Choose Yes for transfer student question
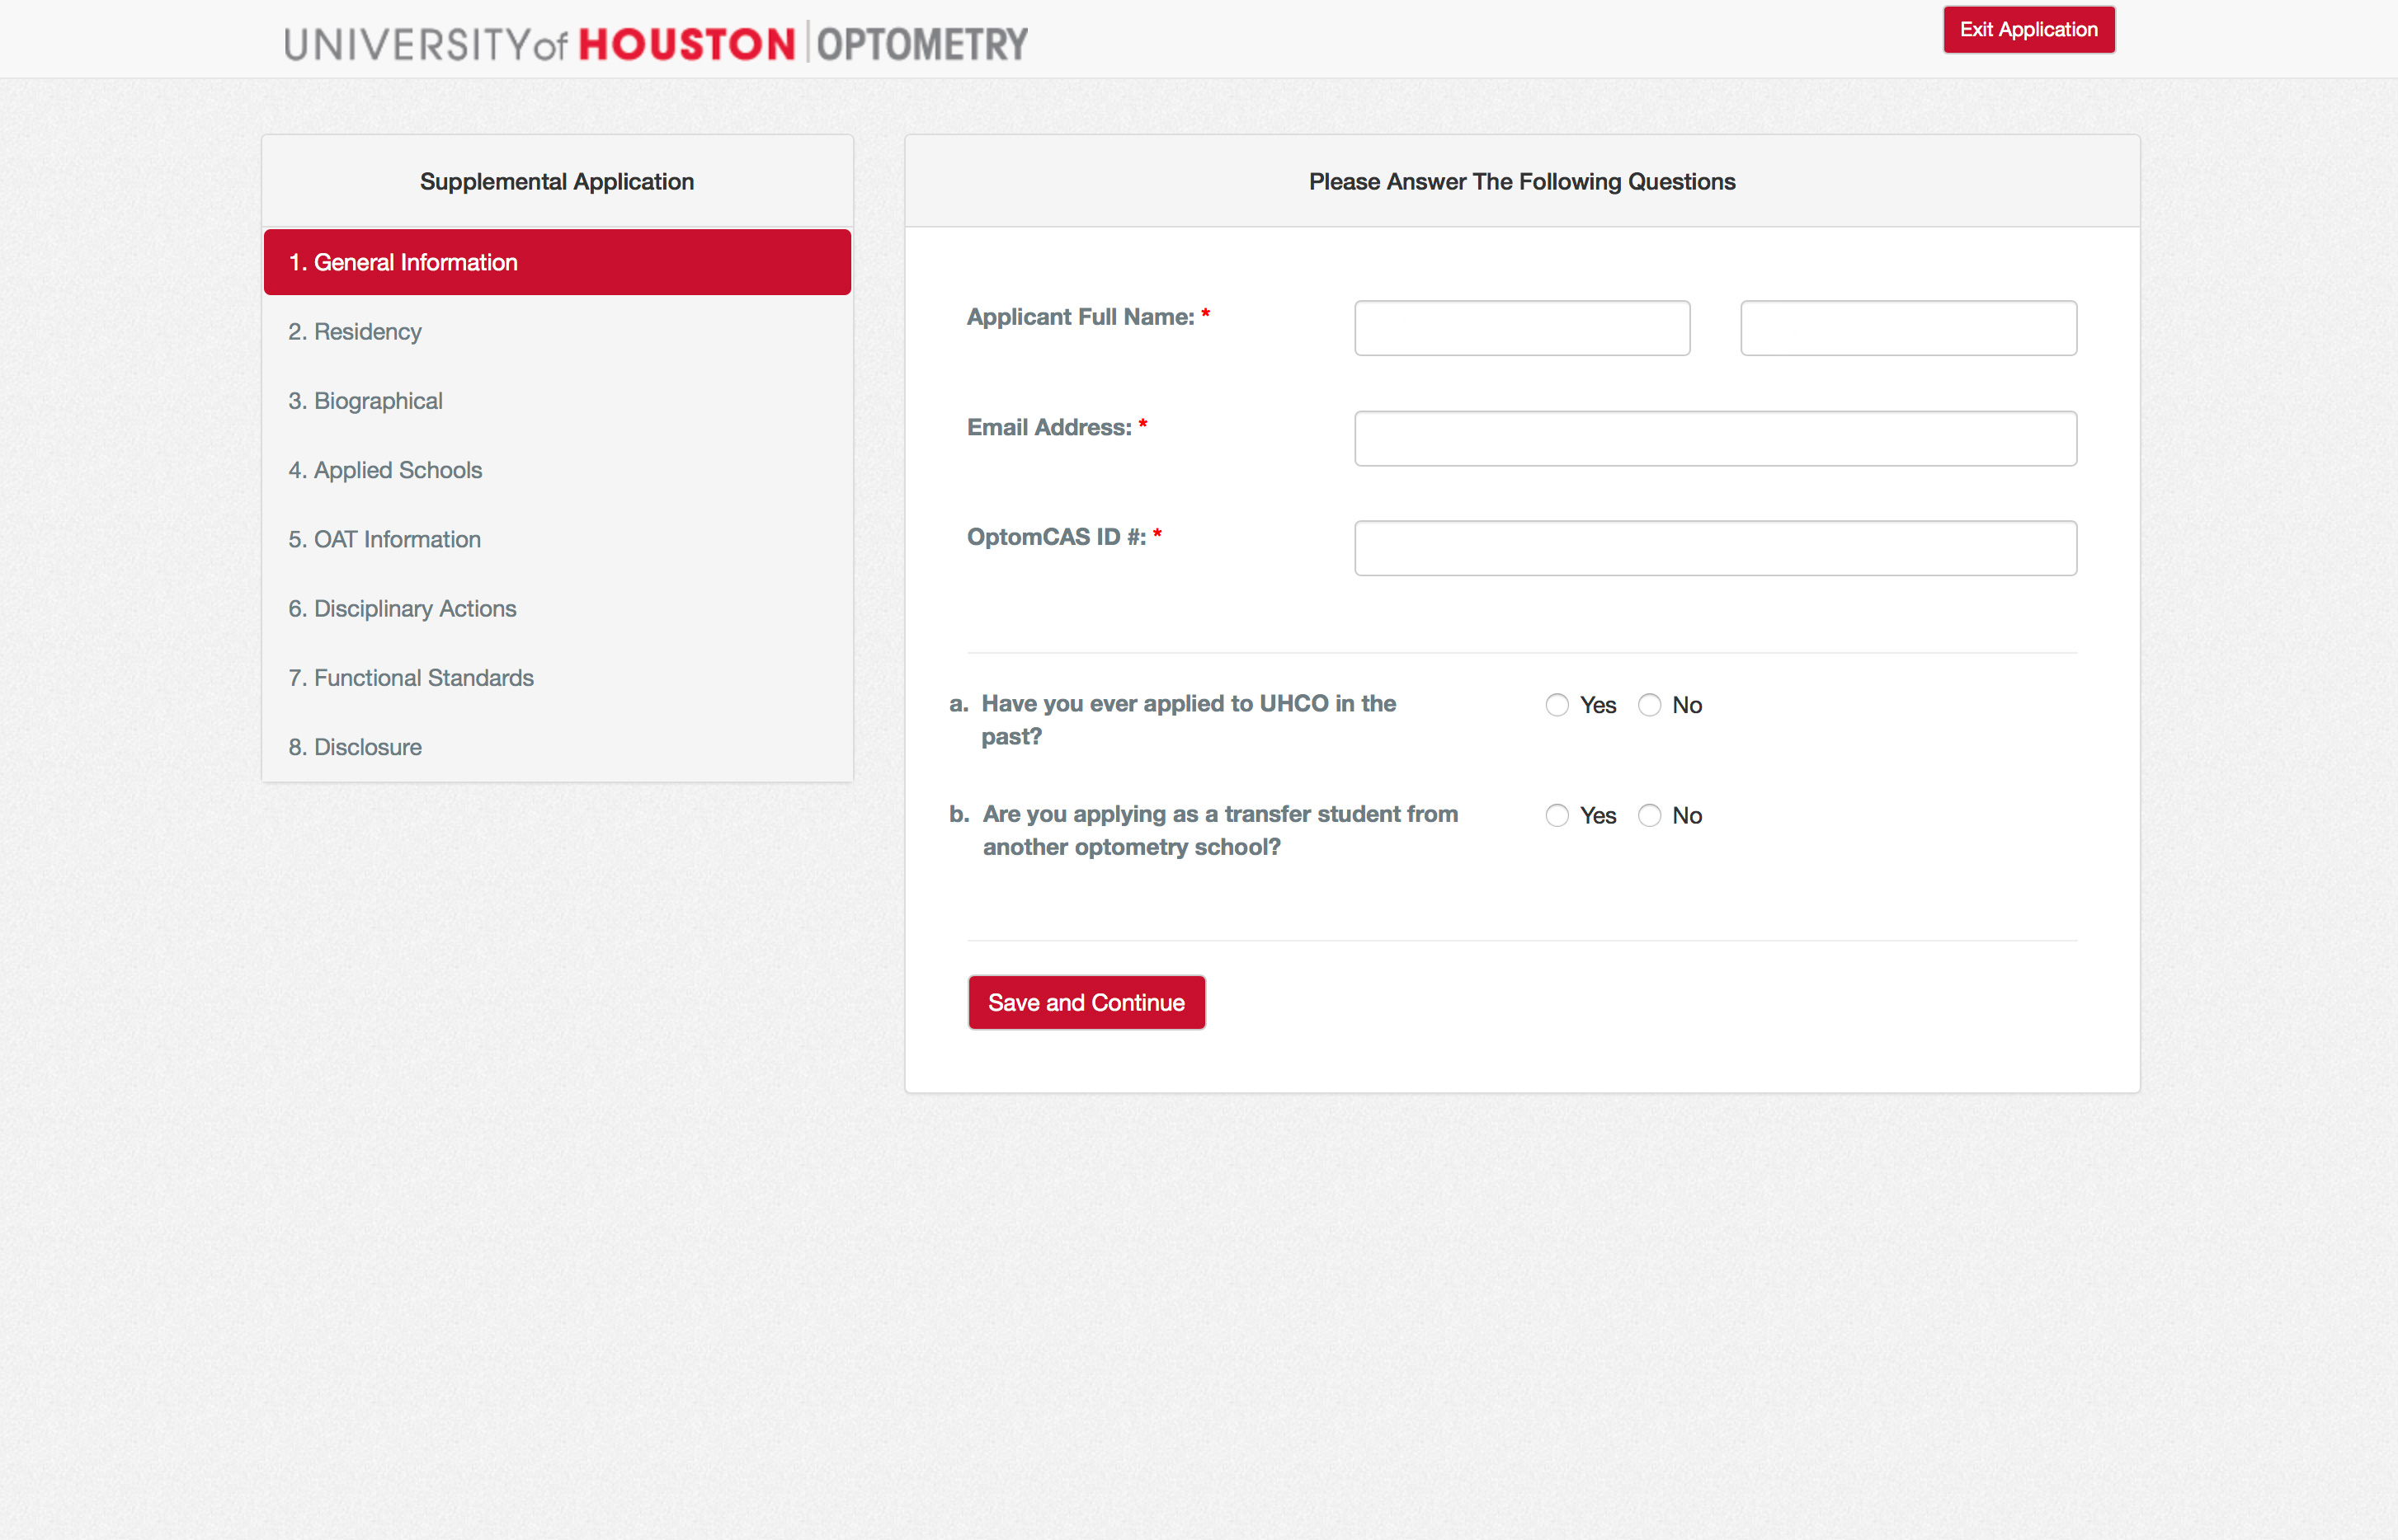The width and height of the screenshot is (2398, 1540). click(1556, 816)
